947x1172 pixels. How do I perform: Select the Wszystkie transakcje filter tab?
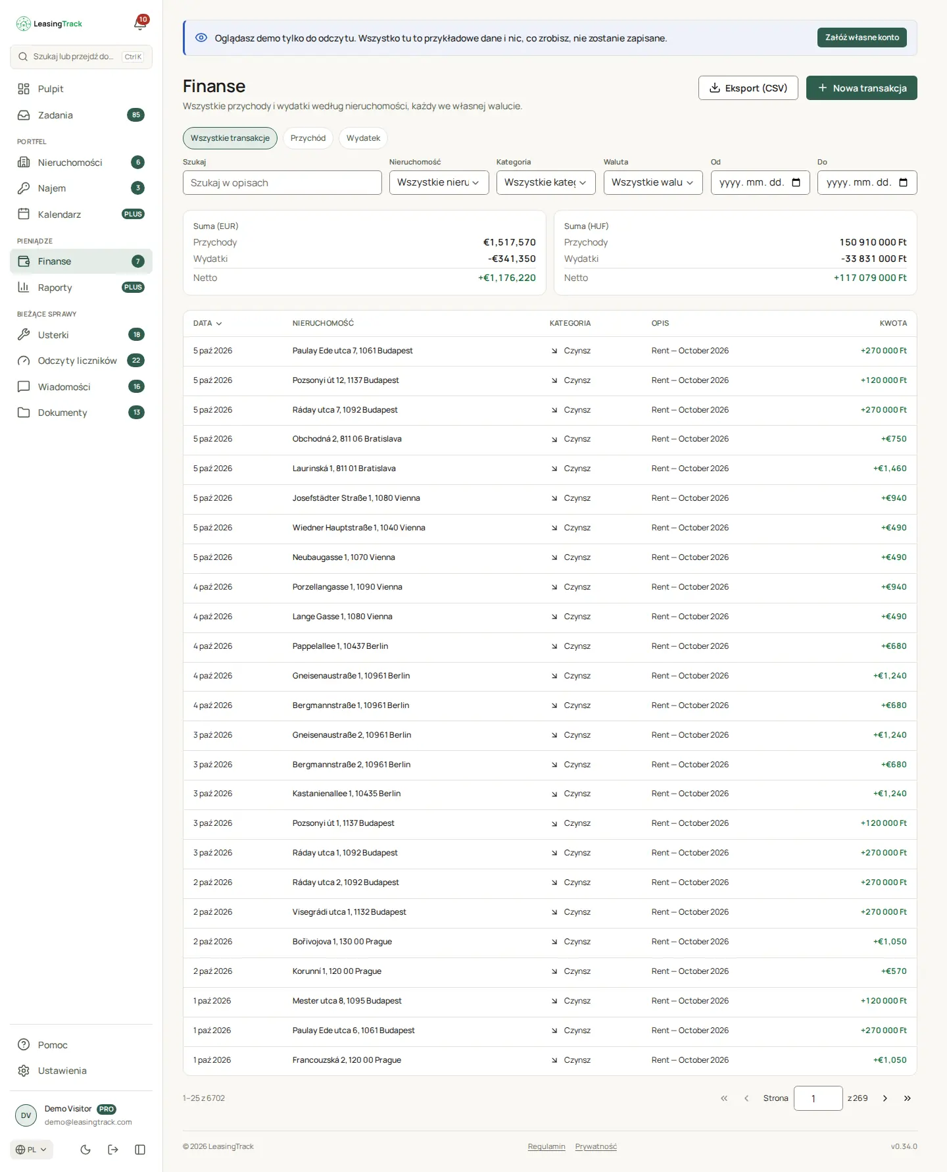(x=230, y=138)
